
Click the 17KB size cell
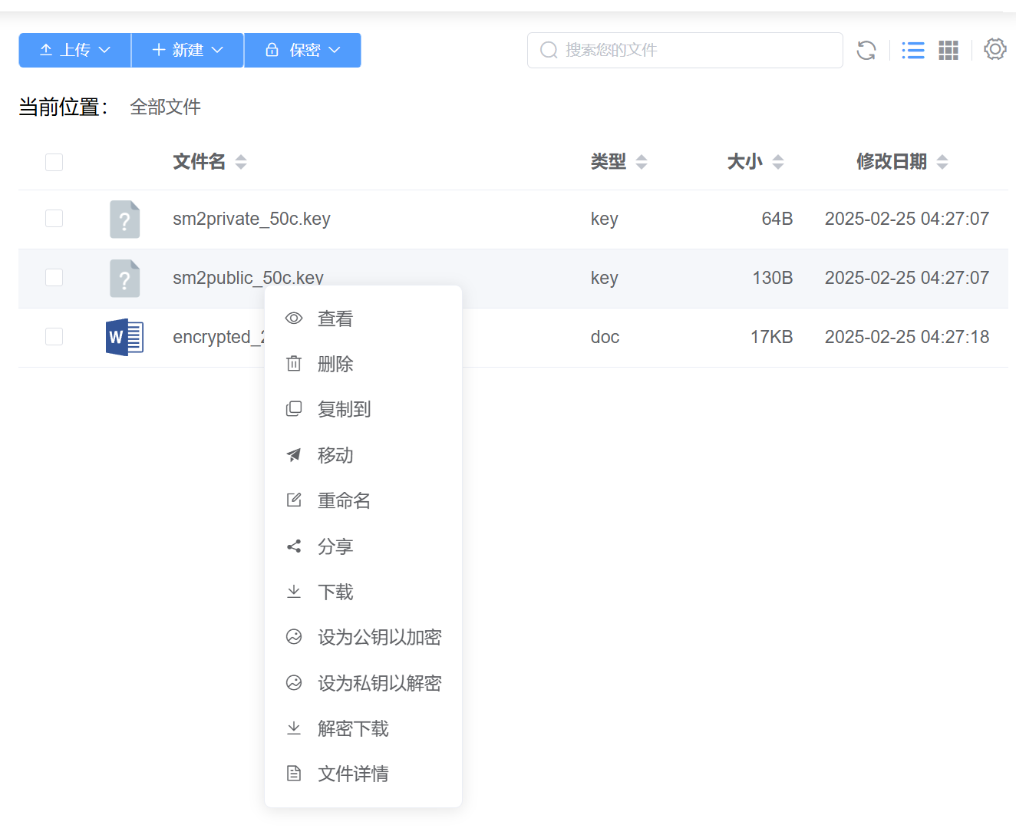771,337
